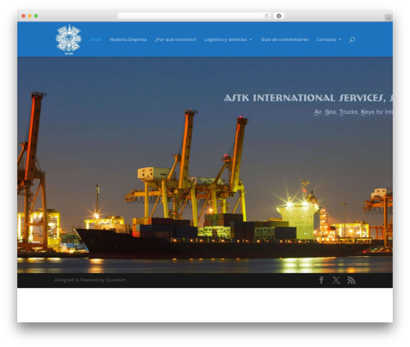Open the X (Twitter) icon in footer
Viewport: 410px width, 347px height.
click(336, 280)
